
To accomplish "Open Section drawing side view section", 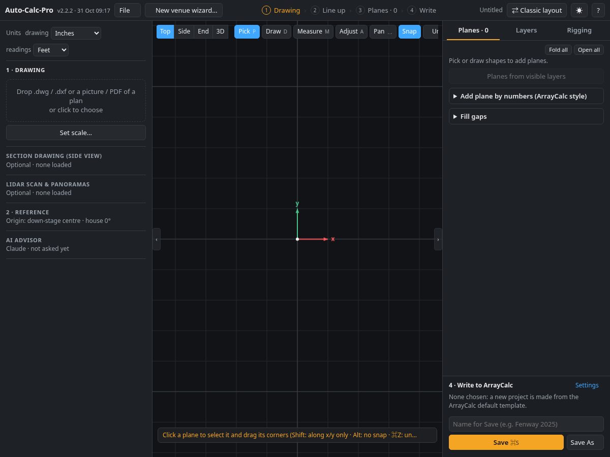I will tap(76, 160).
